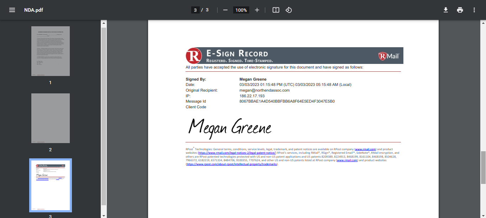486x218 pixels.
Task: Toggle the sidebar hamburger menu
Action: click(x=12, y=10)
